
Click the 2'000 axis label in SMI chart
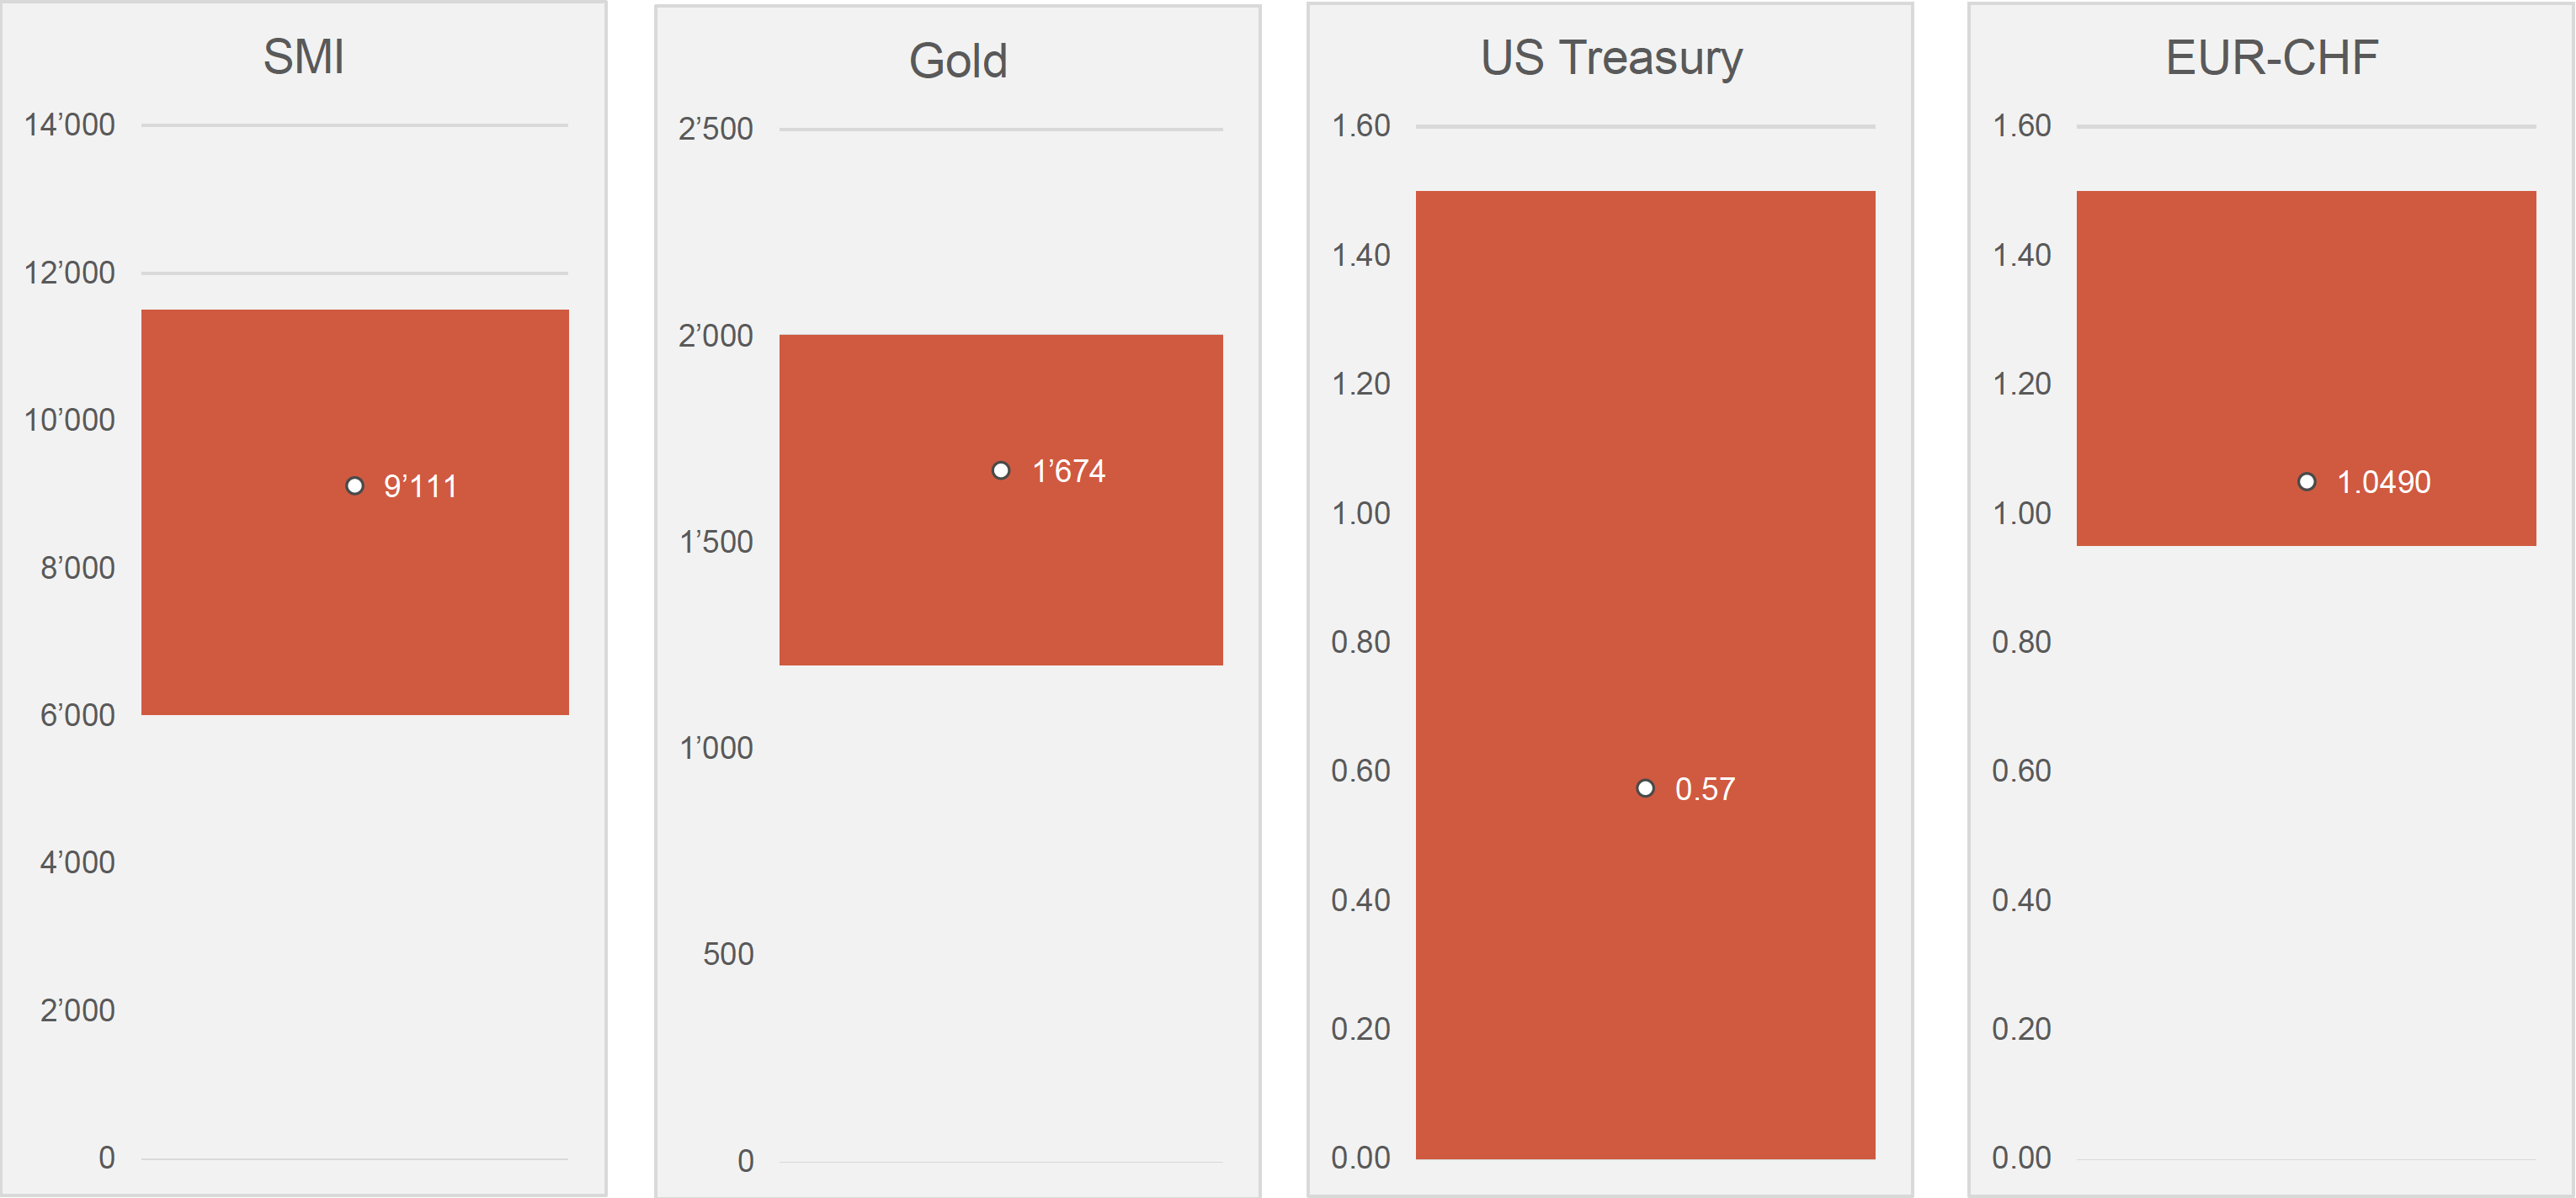tap(77, 1010)
